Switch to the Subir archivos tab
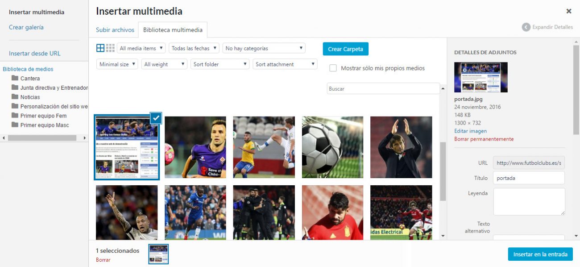This screenshot has width=580, height=267. [115, 29]
